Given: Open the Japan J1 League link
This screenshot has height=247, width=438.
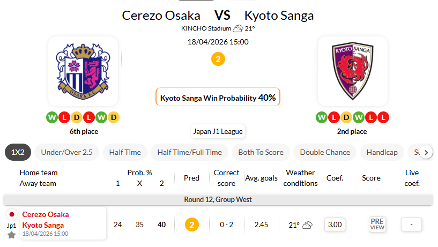Looking at the screenshot, I should (218, 131).
